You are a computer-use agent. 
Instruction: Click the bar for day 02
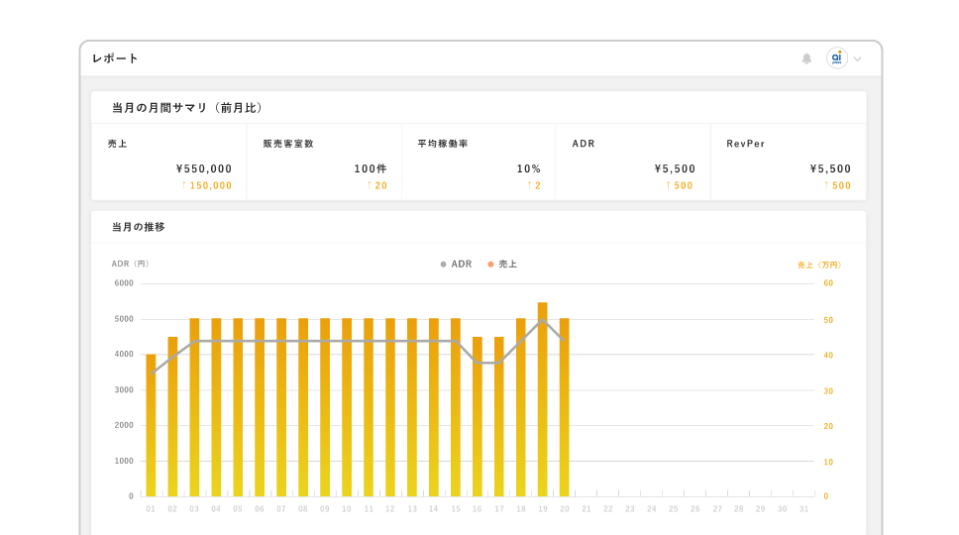click(172, 416)
